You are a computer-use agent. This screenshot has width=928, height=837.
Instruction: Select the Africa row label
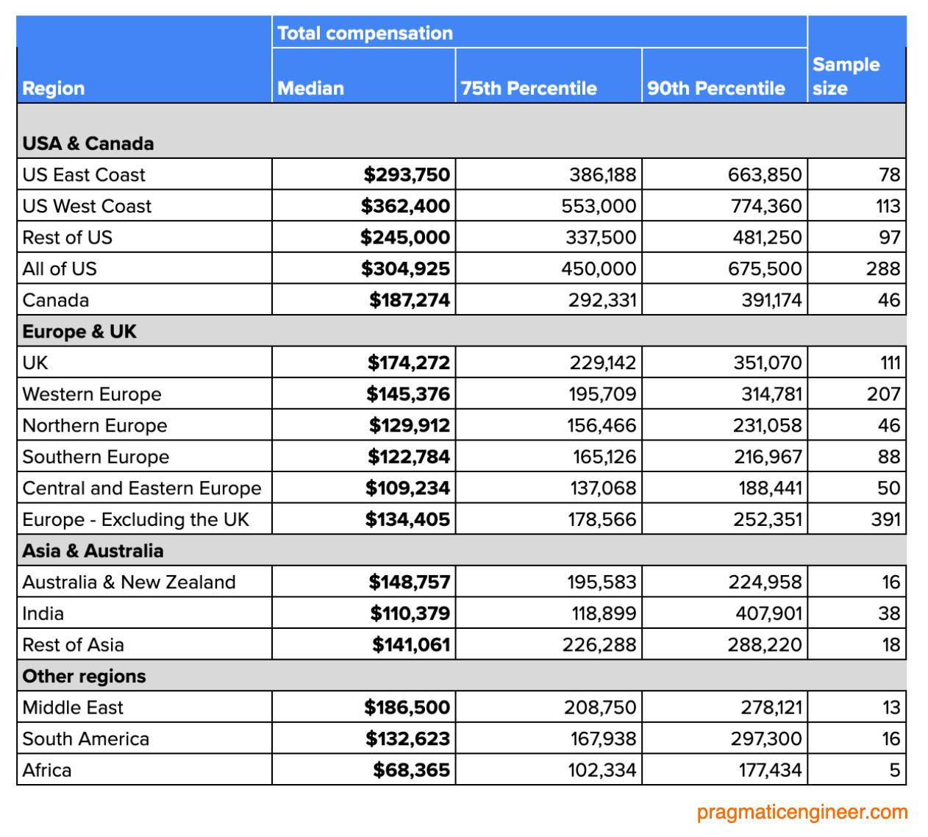pyautogui.click(x=47, y=770)
